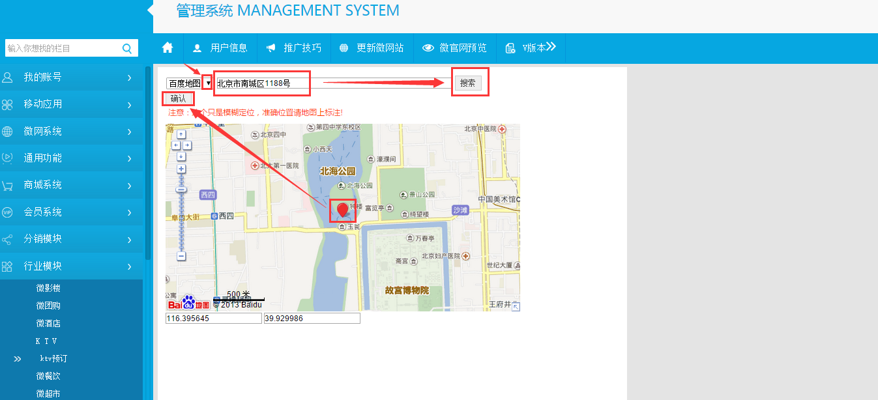Screen dimensions: 878x400
Task: Pan the map down with arrow control
Action: pyautogui.click(x=181, y=156)
